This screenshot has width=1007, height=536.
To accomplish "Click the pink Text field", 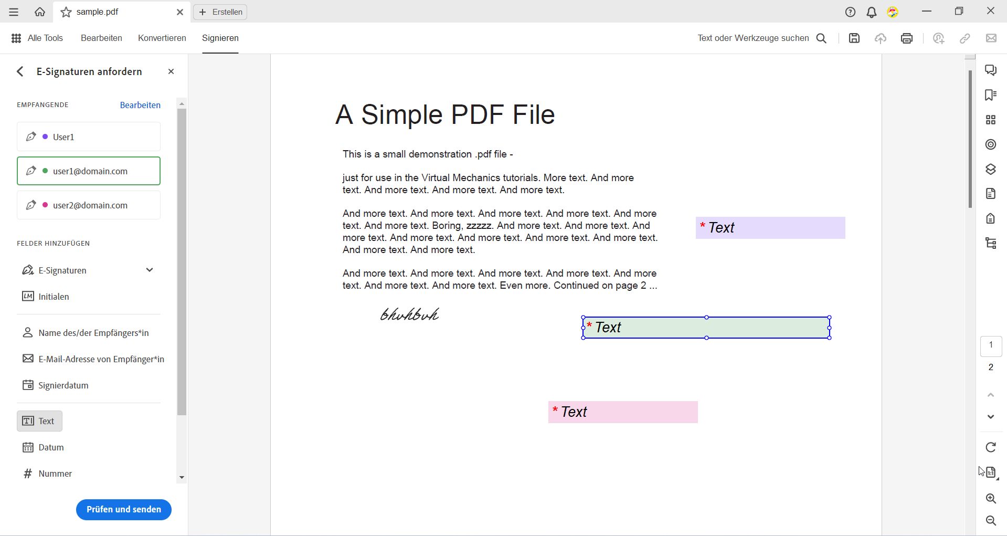I will click(623, 412).
